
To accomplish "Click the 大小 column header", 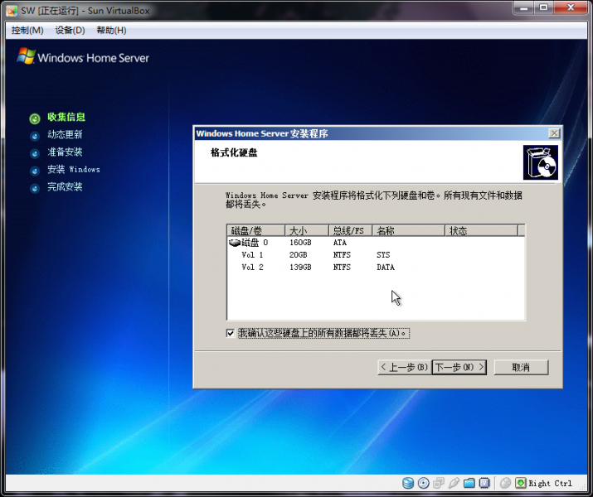I will pos(306,230).
